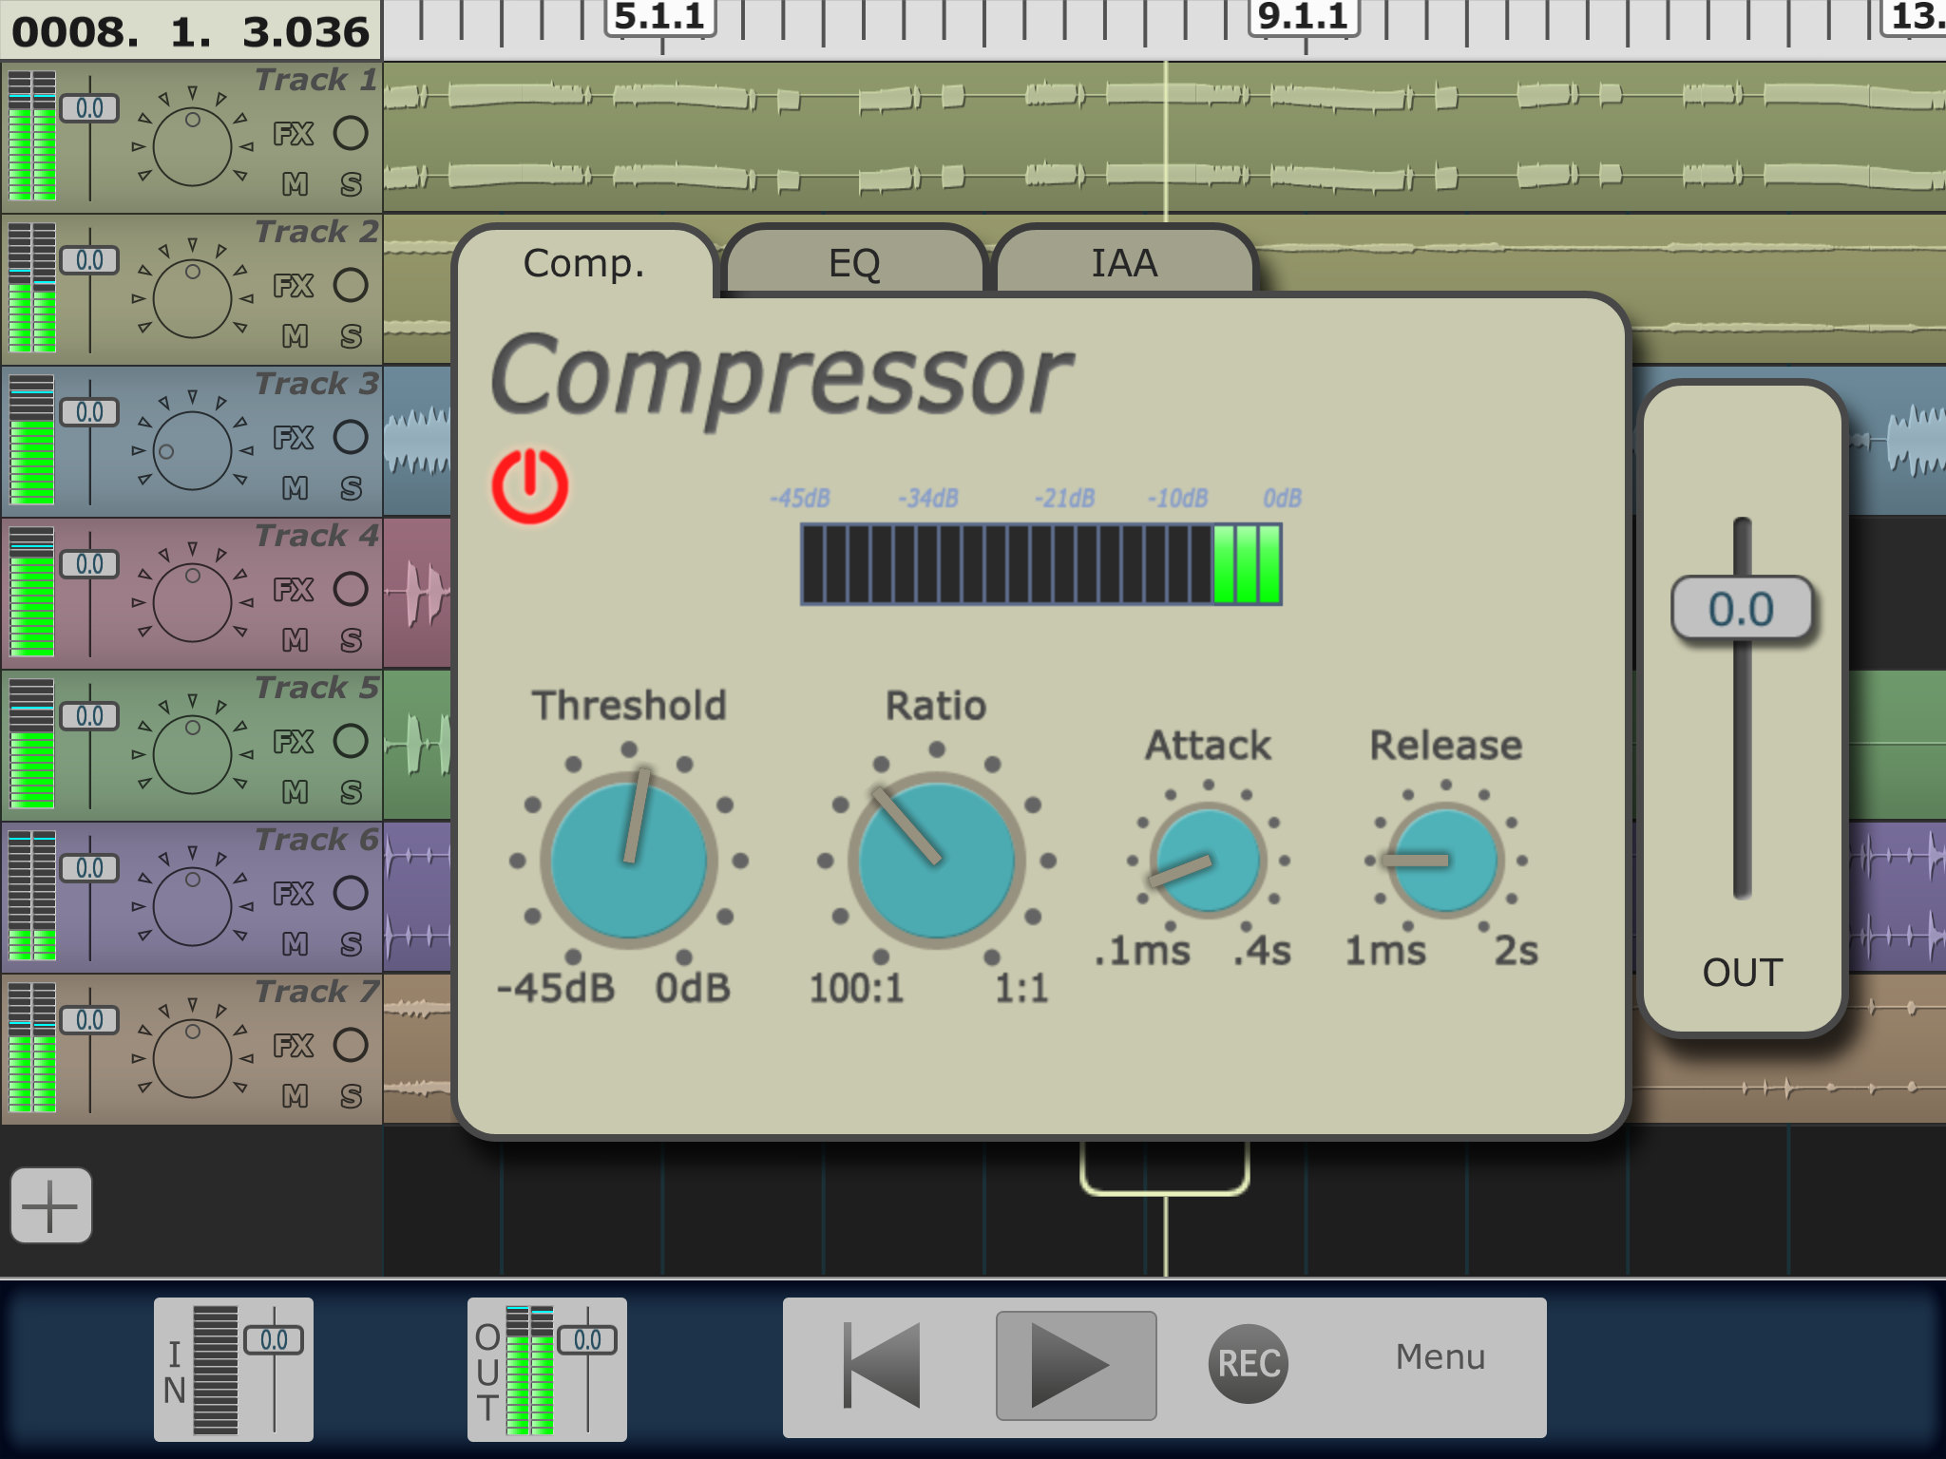Switch to the IAA tab
This screenshot has width=1946, height=1459.
(x=1124, y=263)
